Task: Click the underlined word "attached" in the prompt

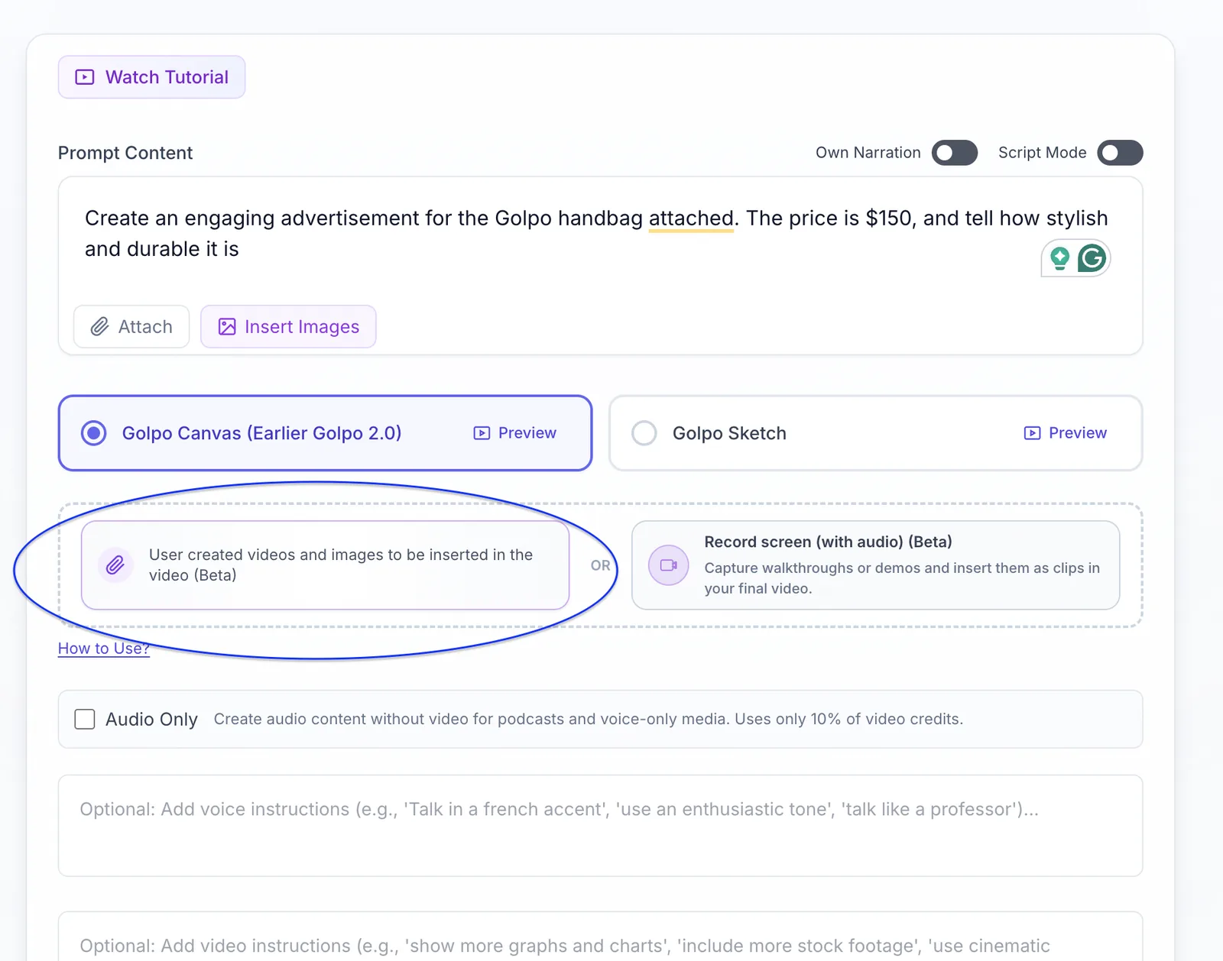Action: pos(691,218)
